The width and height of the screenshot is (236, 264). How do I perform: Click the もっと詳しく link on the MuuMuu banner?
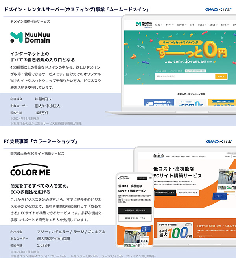pyautogui.click(x=210, y=62)
